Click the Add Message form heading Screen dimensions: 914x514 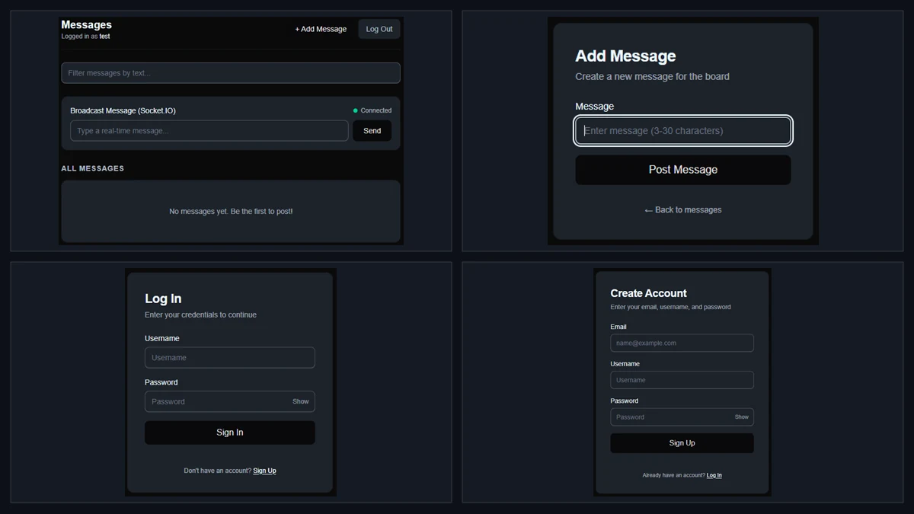click(x=625, y=56)
